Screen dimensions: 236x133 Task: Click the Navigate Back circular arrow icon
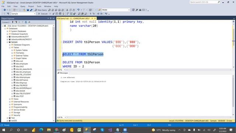click(5, 10)
